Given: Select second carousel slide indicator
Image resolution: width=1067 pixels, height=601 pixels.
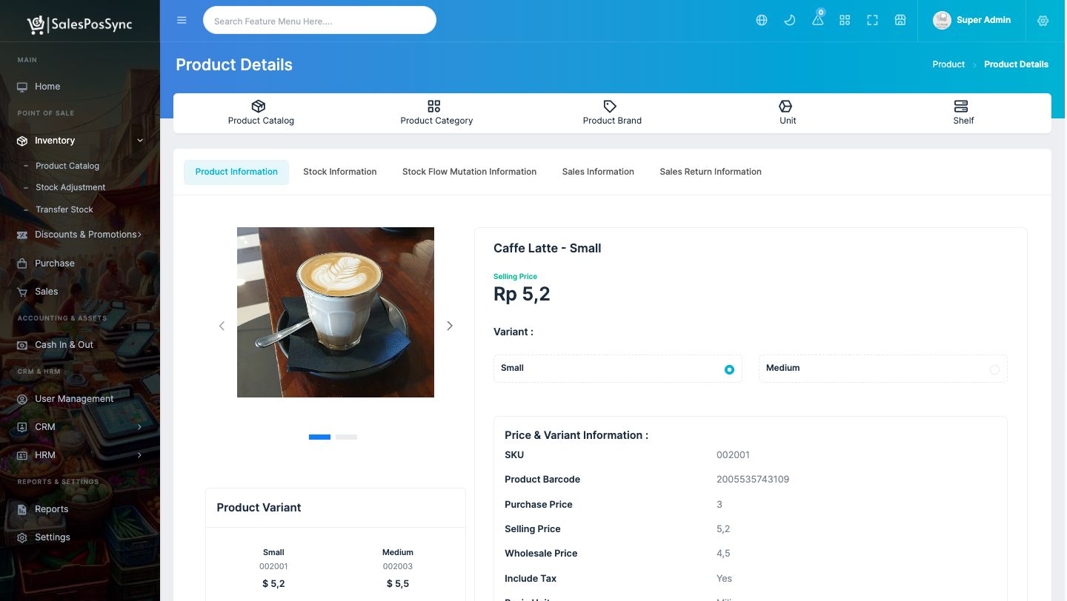Looking at the screenshot, I should pyautogui.click(x=346, y=437).
